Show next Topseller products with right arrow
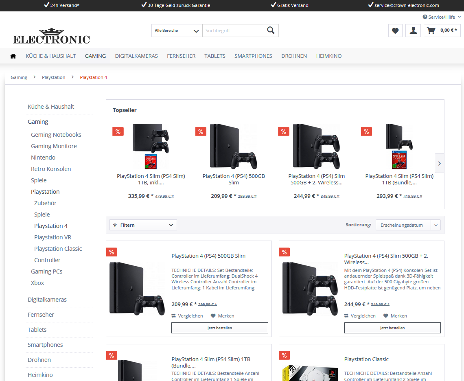Screen dimensions: 464x381 point(440,163)
